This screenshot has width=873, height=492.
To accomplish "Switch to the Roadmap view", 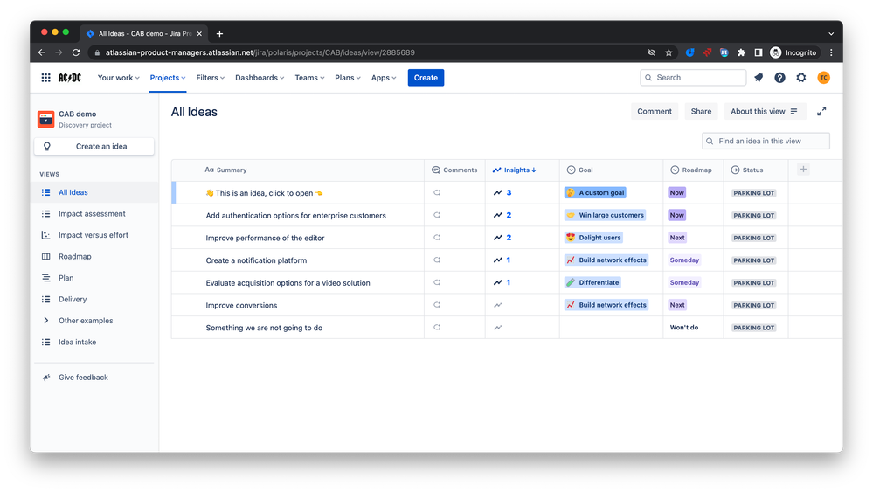I will 96,257.
